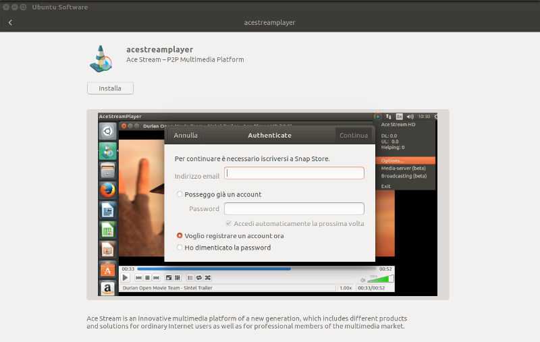Click the previous track button

[x=138, y=278]
